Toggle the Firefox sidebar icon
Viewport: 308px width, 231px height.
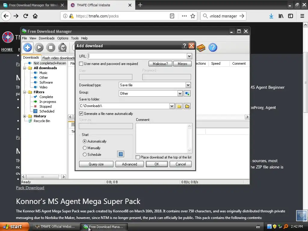(291, 16)
